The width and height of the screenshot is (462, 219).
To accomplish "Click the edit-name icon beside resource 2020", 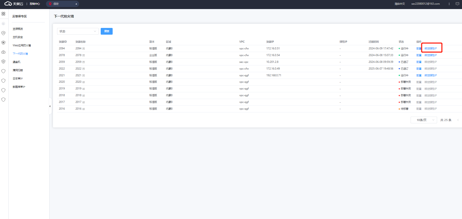I will 84,82.
